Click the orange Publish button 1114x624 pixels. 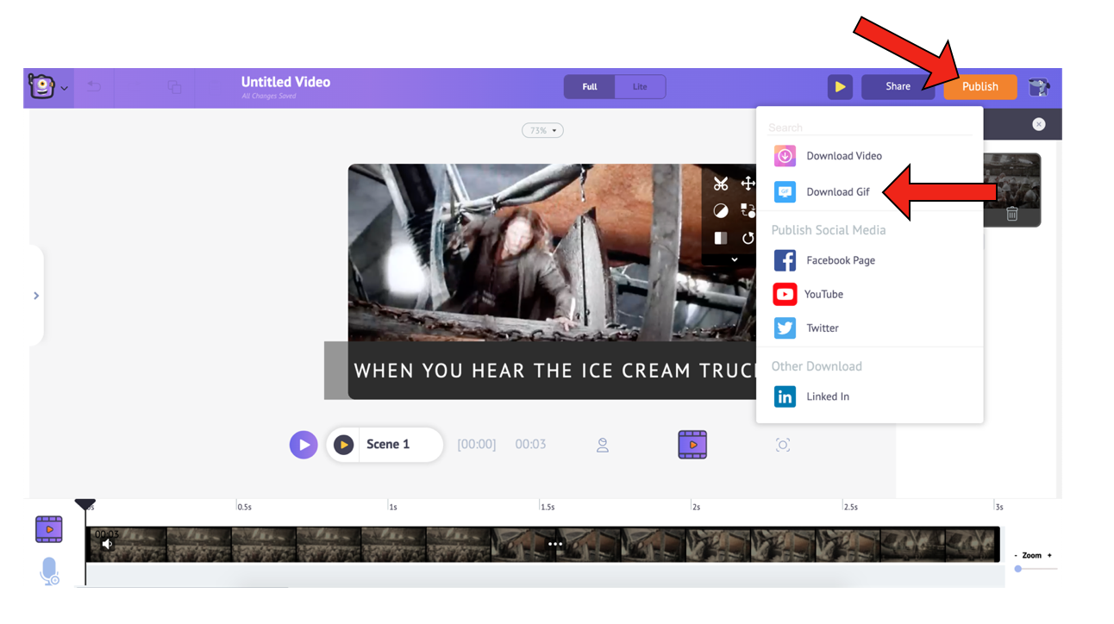pos(979,86)
